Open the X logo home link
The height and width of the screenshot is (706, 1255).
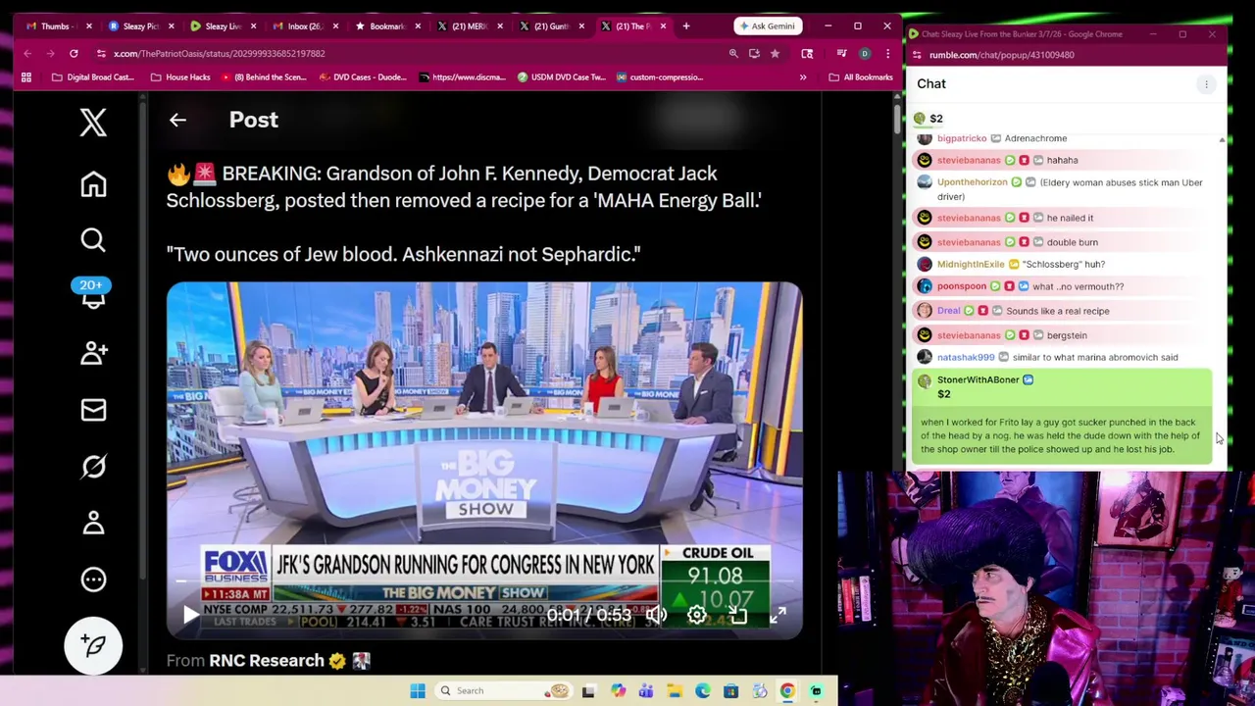(x=93, y=123)
